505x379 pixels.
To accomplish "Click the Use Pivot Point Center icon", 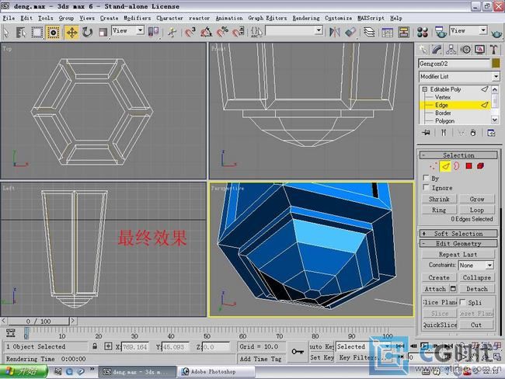I will point(153,32).
